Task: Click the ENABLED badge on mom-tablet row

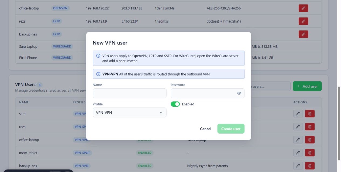Action: 145,153
